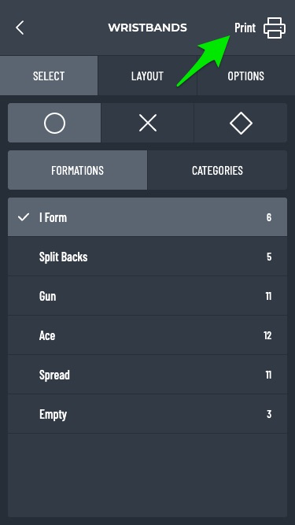Open the LAYOUT tab

tap(147, 76)
